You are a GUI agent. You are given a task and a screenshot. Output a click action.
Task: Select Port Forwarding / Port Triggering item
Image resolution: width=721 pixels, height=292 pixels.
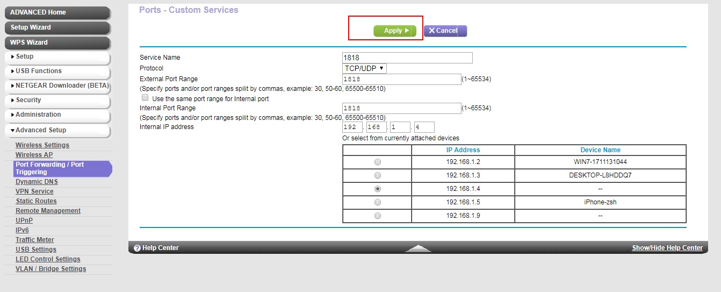click(x=63, y=168)
